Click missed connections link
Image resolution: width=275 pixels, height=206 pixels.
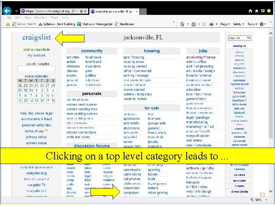coord(81,132)
